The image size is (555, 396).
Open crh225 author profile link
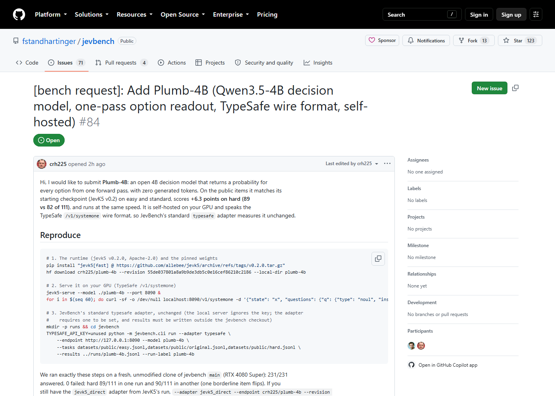58,164
